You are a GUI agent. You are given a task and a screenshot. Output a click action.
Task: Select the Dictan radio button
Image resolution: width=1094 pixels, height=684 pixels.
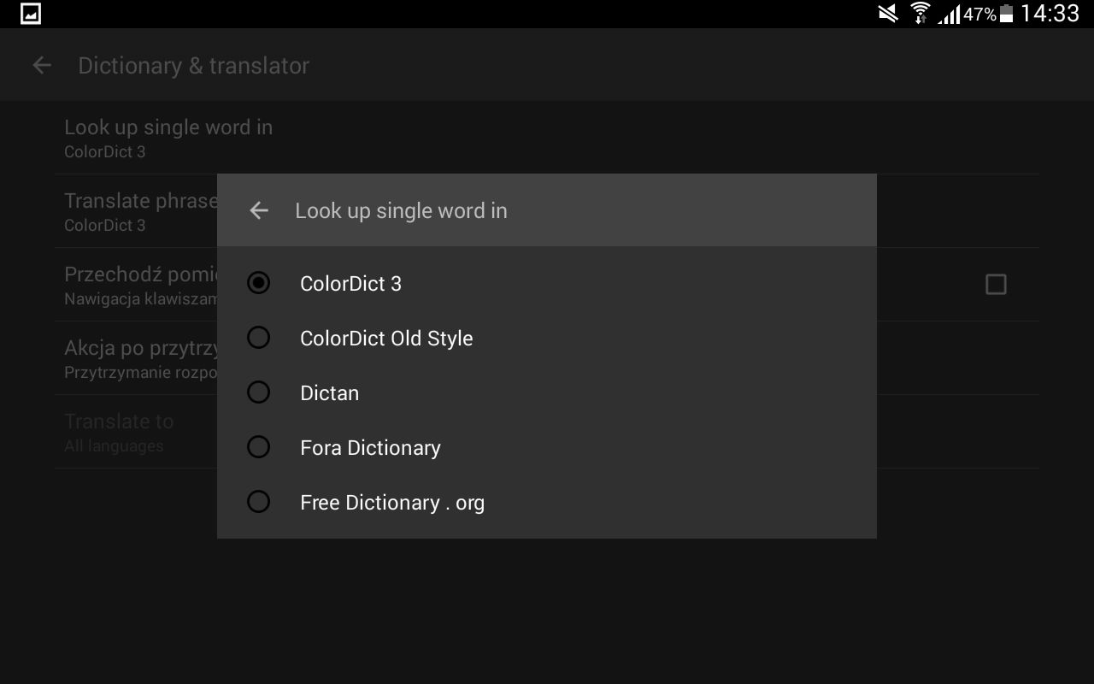tap(258, 392)
